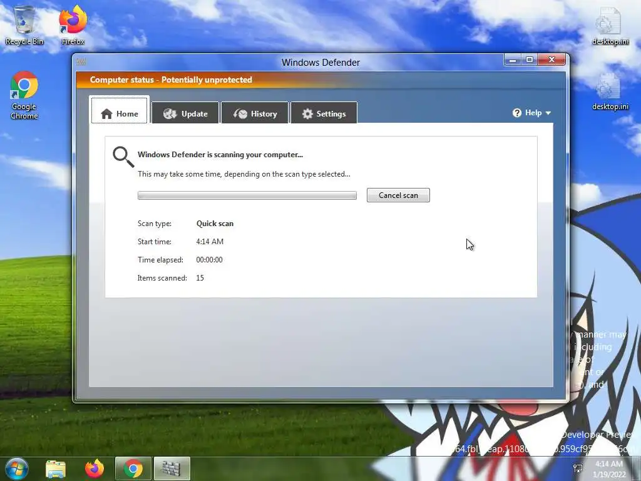Image resolution: width=641 pixels, height=481 pixels.
Task: Open Recycle Bin on the desktop
Action: click(x=24, y=25)
